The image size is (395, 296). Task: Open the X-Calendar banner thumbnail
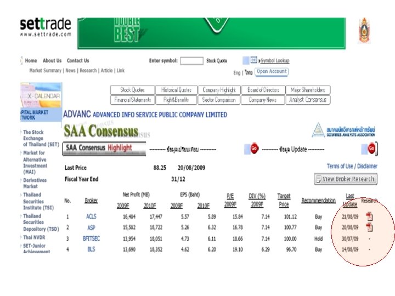[41, 95]
